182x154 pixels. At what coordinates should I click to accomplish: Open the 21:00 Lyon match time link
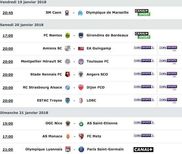pos(8,149)
